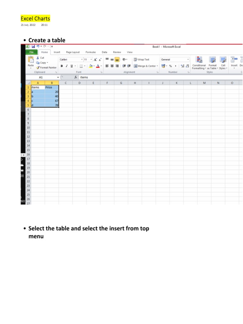Switch to the Insert tab
Image resolution: width=243 pixels, height=324 pixels.
tap(57, 52)
